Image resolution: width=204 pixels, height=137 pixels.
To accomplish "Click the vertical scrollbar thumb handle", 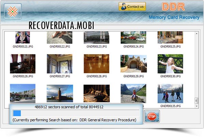I will (x=196, y=101).
